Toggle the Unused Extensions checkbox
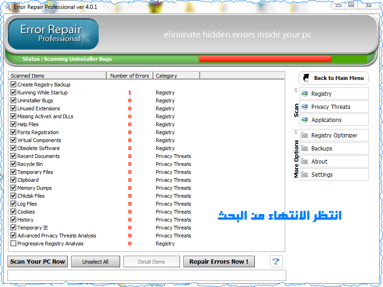383x287 pixels. tap(14, 108)
